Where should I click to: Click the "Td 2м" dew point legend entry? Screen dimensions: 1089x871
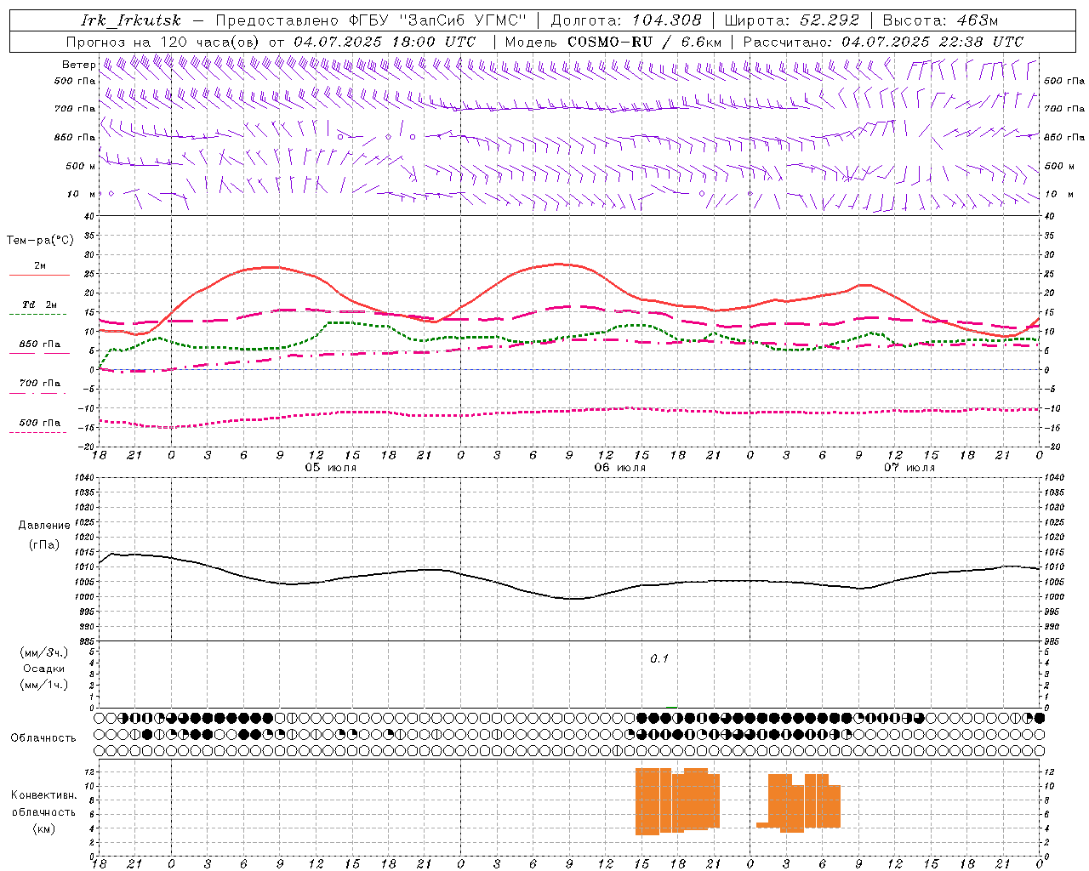[x=39, y=305]
